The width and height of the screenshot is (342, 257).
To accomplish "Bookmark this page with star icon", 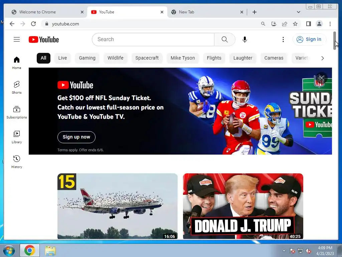I will click(x=295, y=24).
